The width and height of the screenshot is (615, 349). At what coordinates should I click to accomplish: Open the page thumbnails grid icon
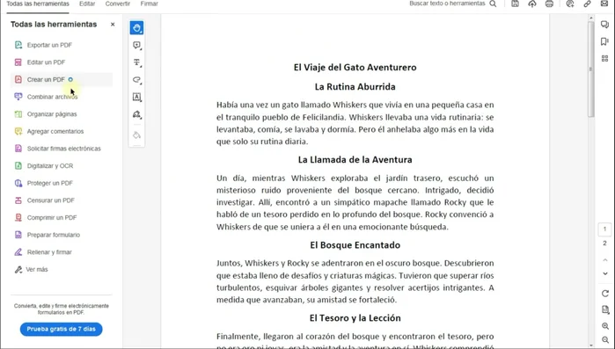point(604,58)
